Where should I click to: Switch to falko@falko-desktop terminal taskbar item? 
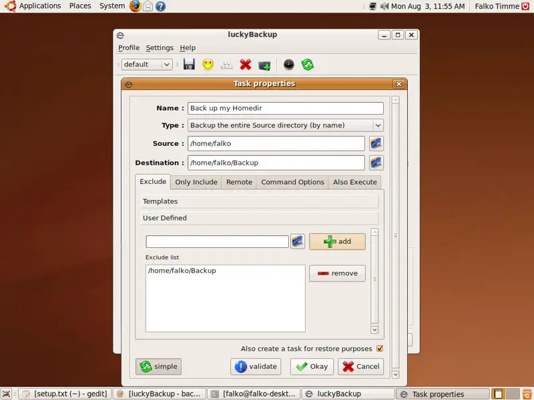tap(254, 394)
